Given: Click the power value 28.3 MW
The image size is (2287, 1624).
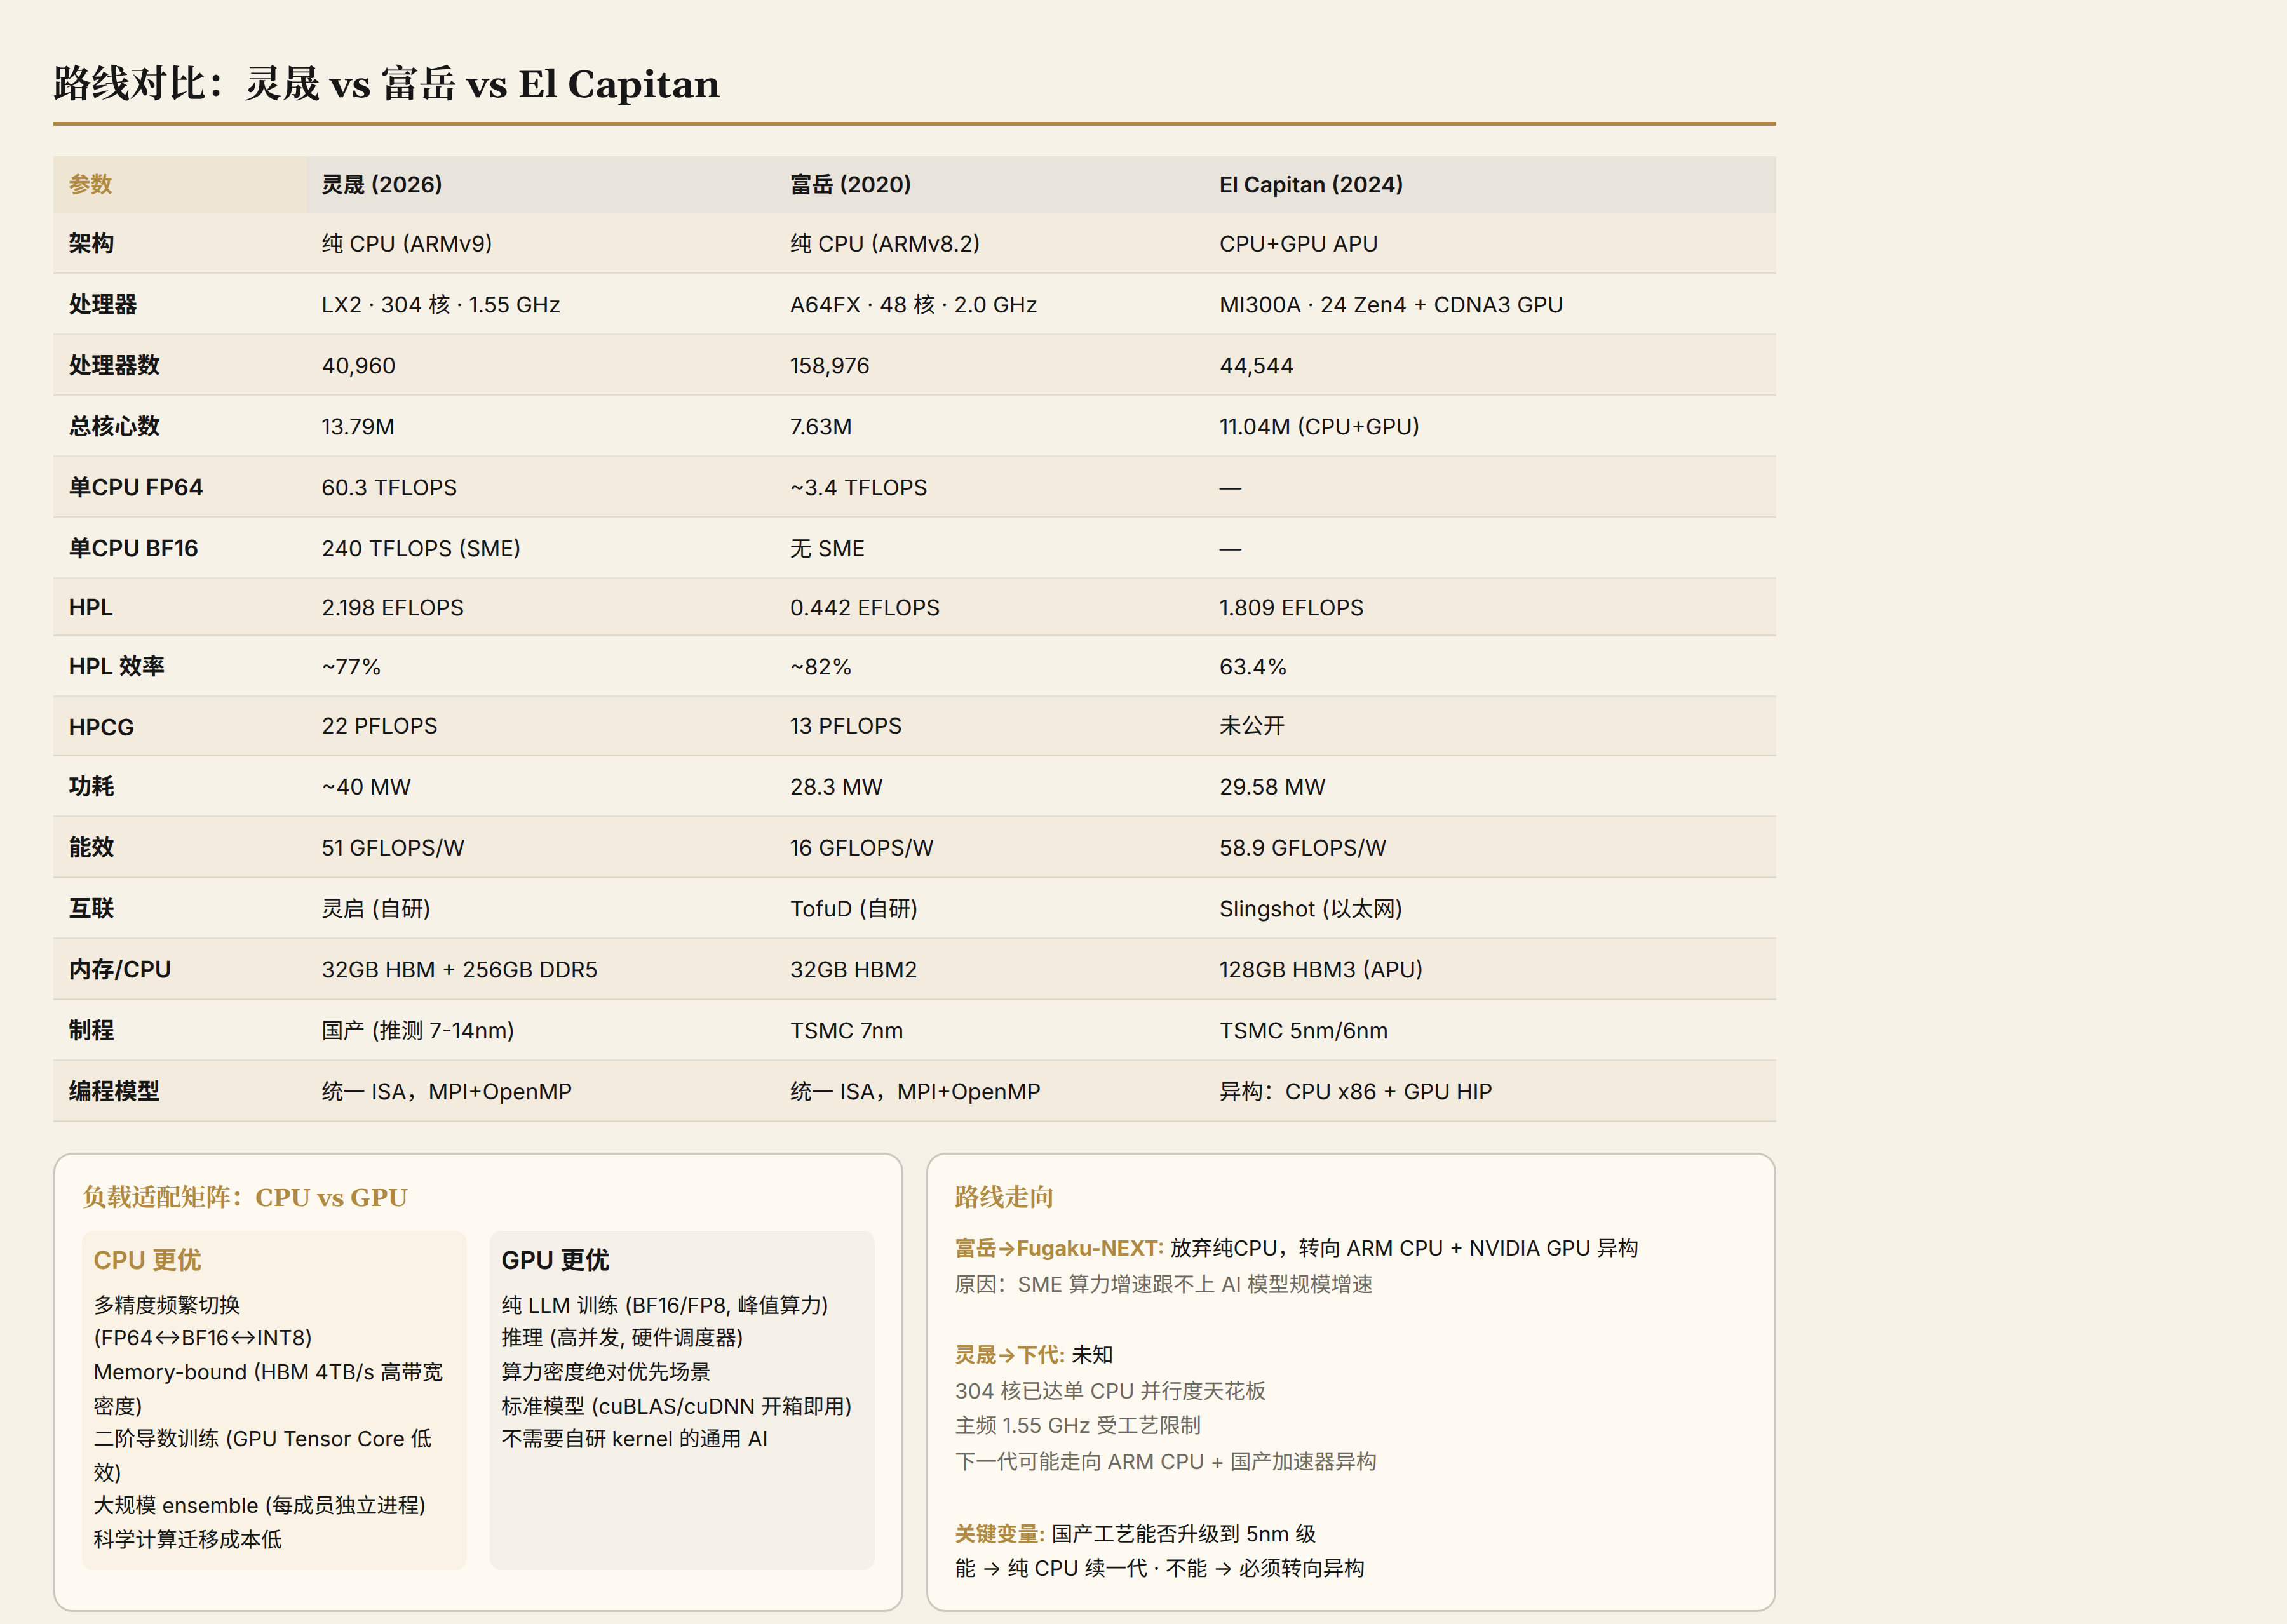Looking at the screenshot, I should (836, 787).
